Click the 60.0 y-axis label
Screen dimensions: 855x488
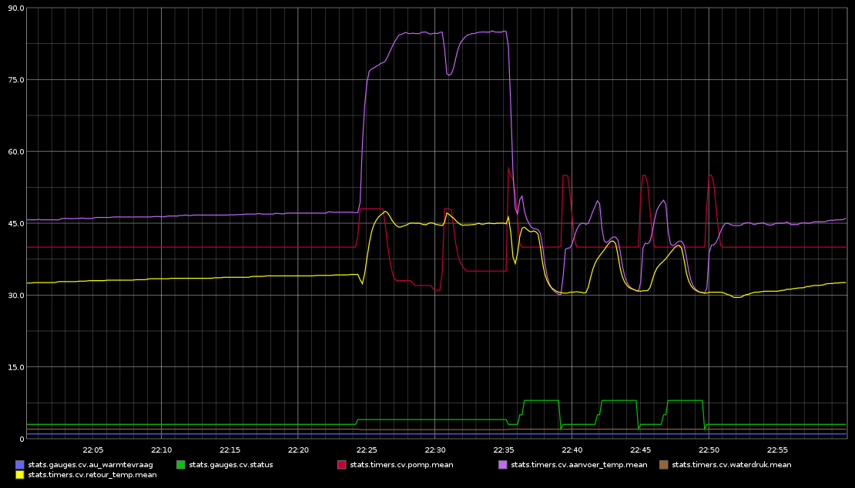pyautogui.click(x=16, y=152)
